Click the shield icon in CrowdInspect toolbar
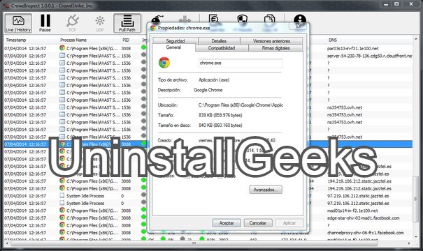The image size is (423, 251). point(242,19)
